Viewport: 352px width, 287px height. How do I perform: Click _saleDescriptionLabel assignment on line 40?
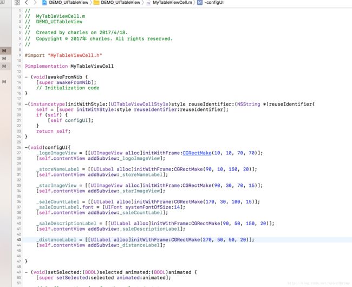tap(66, 224)
